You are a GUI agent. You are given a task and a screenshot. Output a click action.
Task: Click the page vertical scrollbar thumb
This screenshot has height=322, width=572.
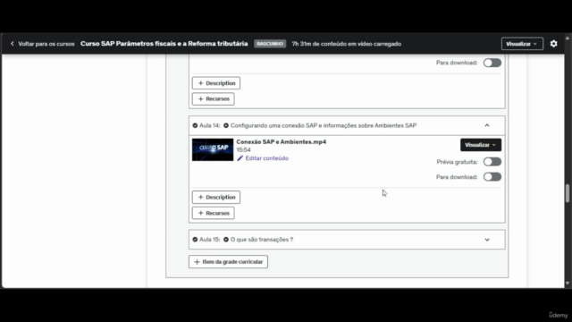(568, 193)
